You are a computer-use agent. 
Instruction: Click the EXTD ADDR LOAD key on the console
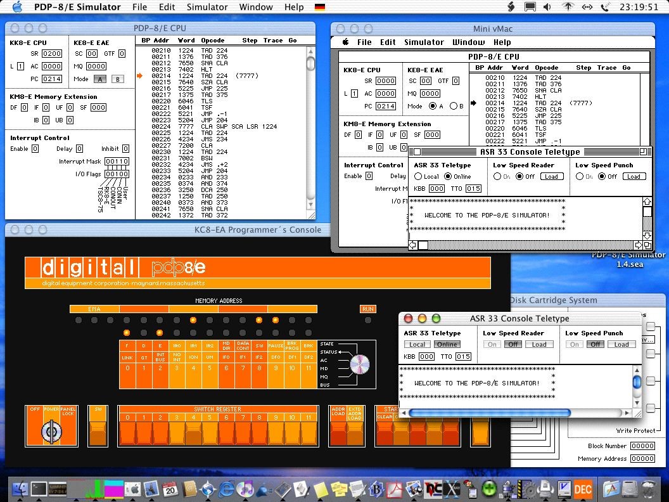coord(355,432)
